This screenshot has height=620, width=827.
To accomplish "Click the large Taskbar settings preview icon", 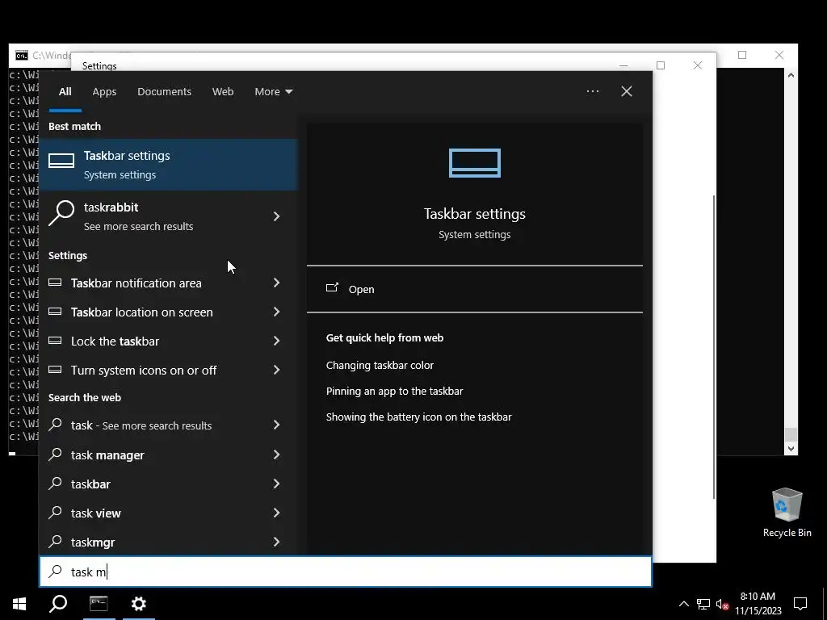I will click(x=475, y=163).
